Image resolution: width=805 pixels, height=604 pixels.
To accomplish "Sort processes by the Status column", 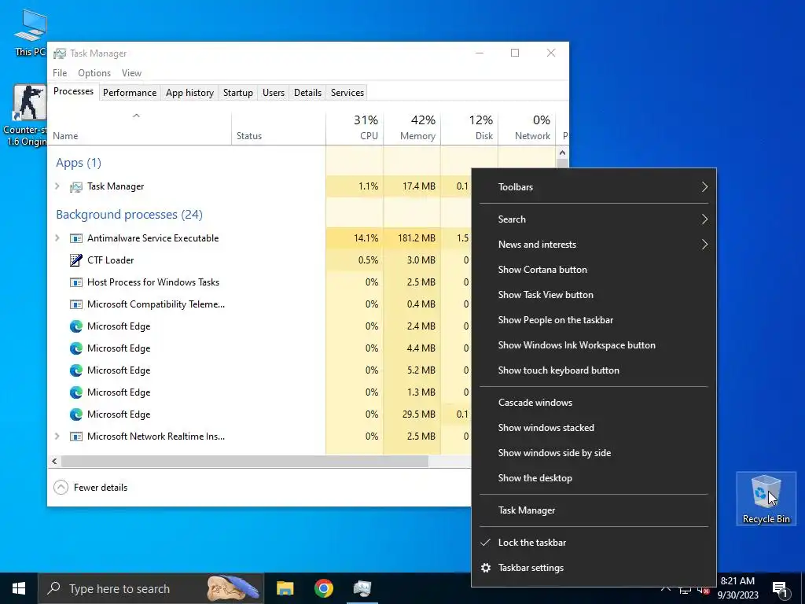I will coord(279,127).
